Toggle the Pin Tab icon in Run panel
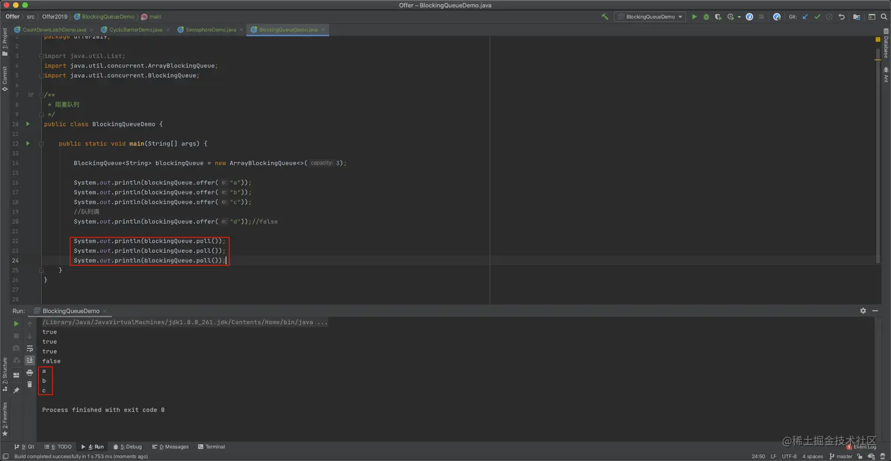 [x=16, y=390]
